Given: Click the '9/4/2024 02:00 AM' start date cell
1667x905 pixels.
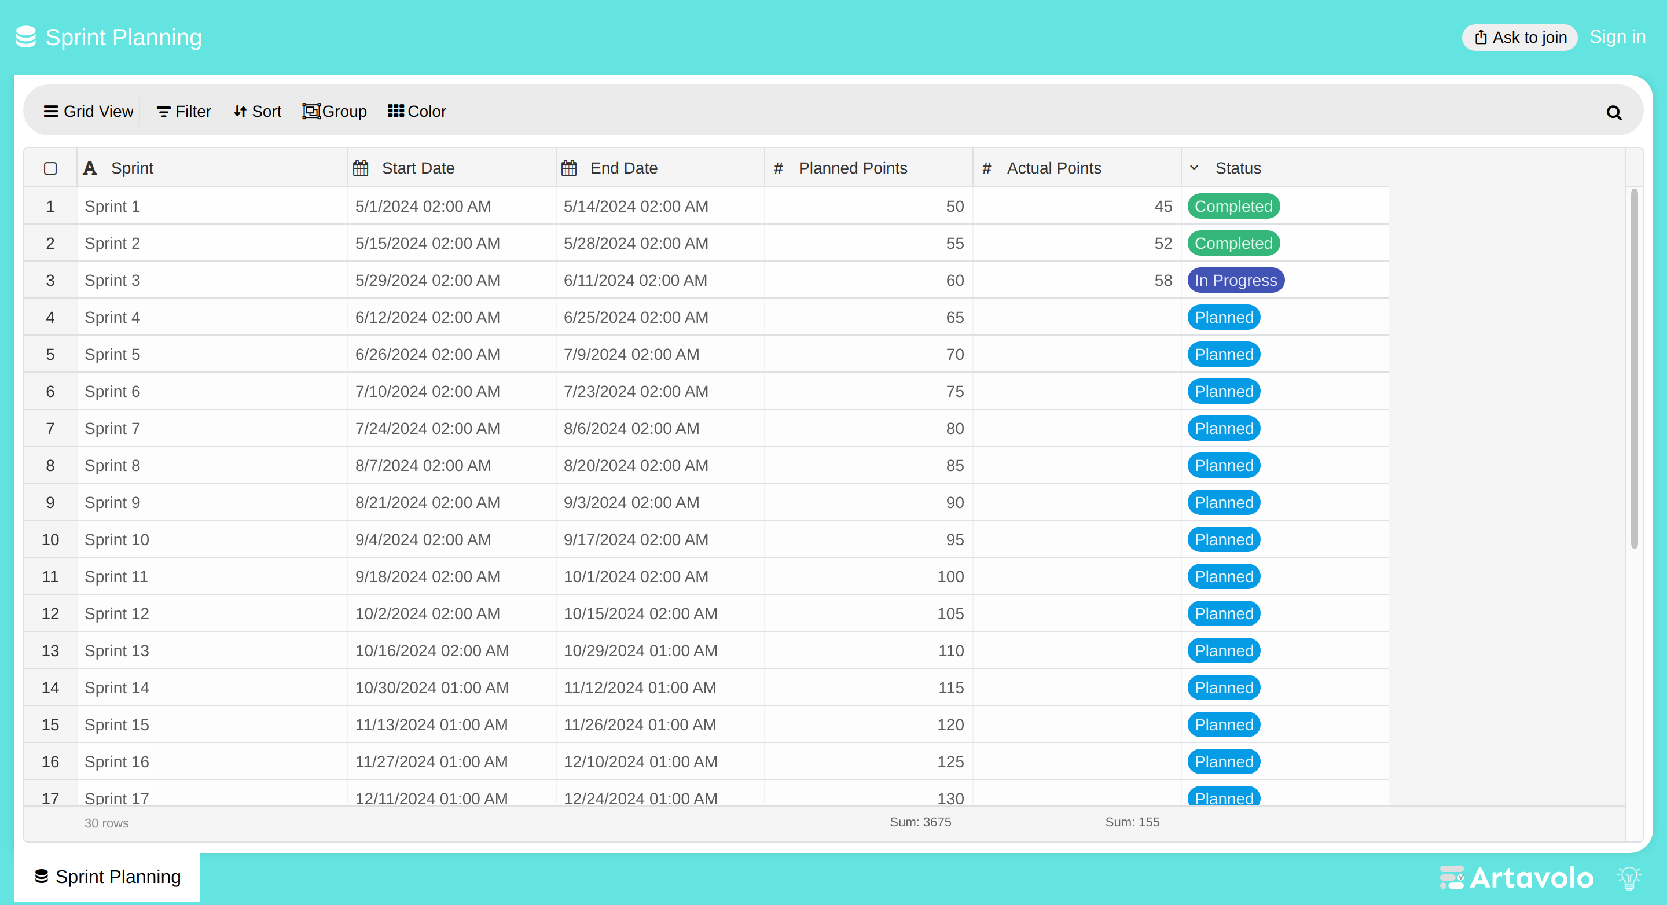Looking at the screenshot, I should click(451, 539).
